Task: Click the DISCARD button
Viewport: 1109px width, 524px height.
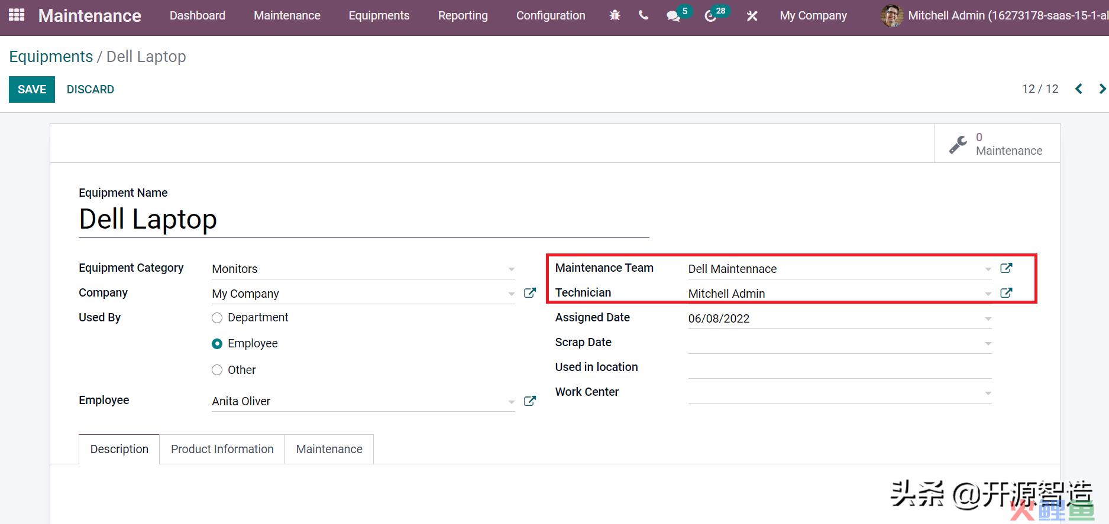Action: click(x=90, y=89)
